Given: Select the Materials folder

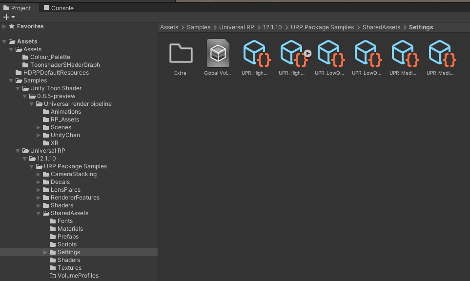Looking at the screenshot, I should (x=66, y=229).
